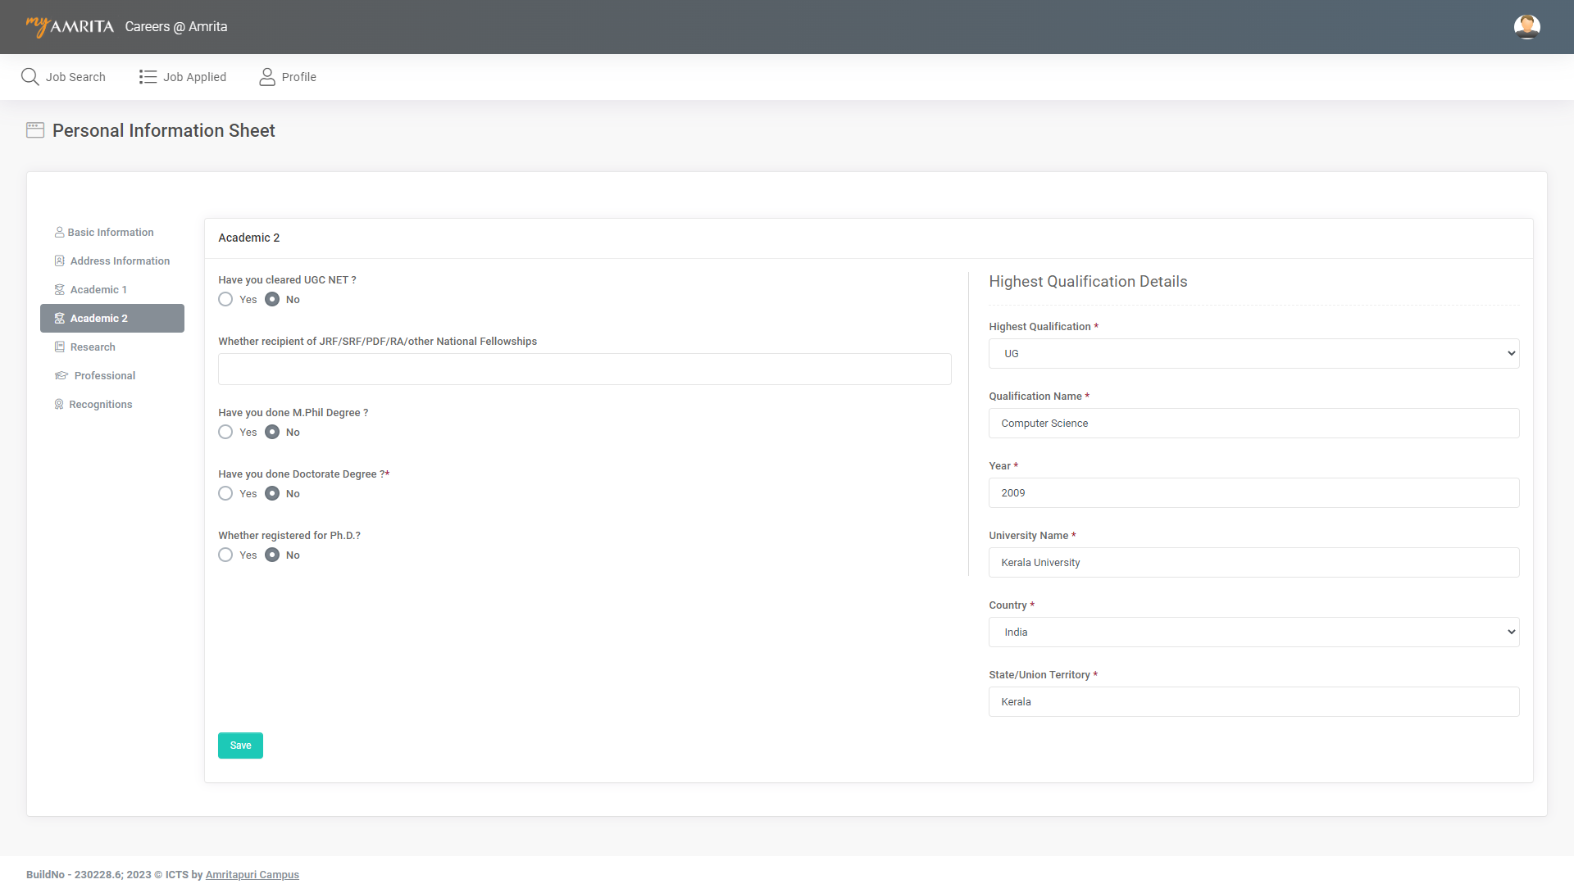Select Yes for cleared UGC NET
Image resolution: width=1574 pixels, height=893 pixels.
(225, 300)
